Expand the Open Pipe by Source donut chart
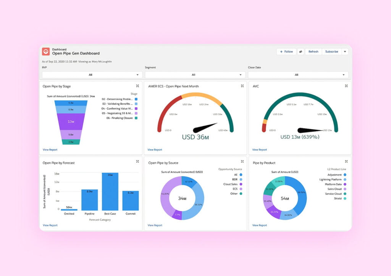 click(242, 161)
